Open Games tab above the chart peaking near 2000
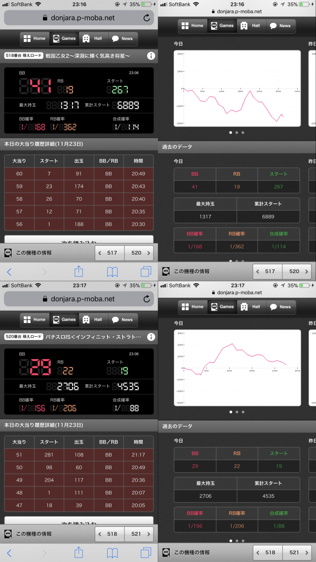This screenshot has width=316, height=562. (222, 307)
